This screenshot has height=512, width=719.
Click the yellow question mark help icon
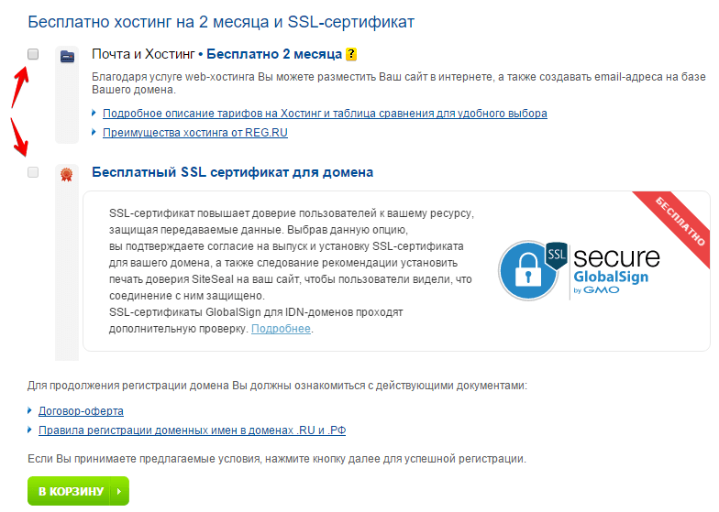350,54
